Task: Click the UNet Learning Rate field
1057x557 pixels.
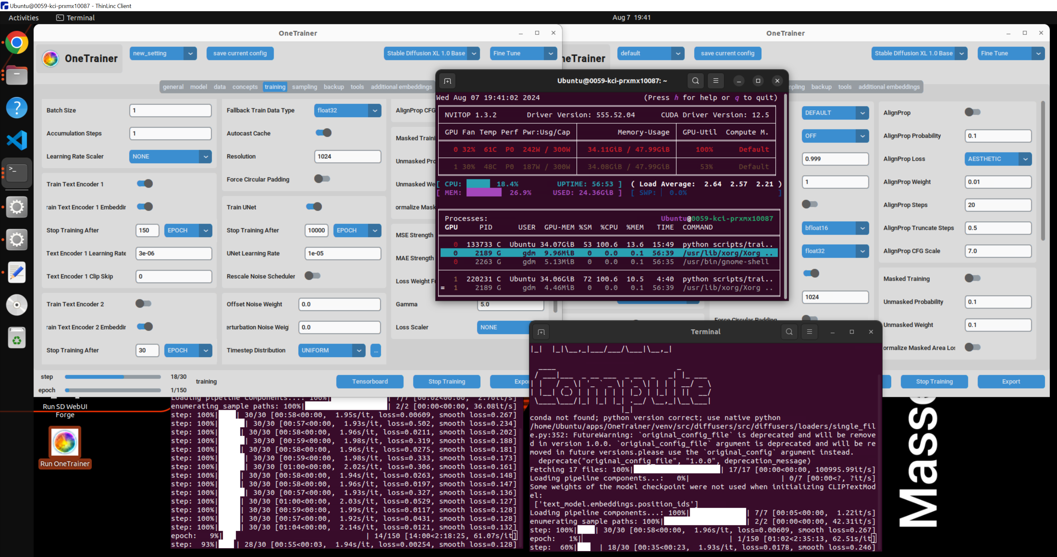Action: pos(342,253)
